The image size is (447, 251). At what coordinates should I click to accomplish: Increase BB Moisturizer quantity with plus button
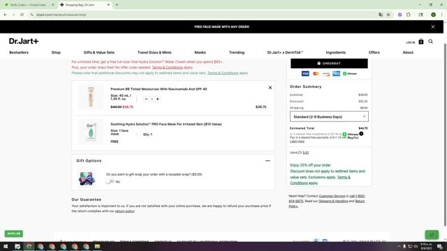pos(158,99)
